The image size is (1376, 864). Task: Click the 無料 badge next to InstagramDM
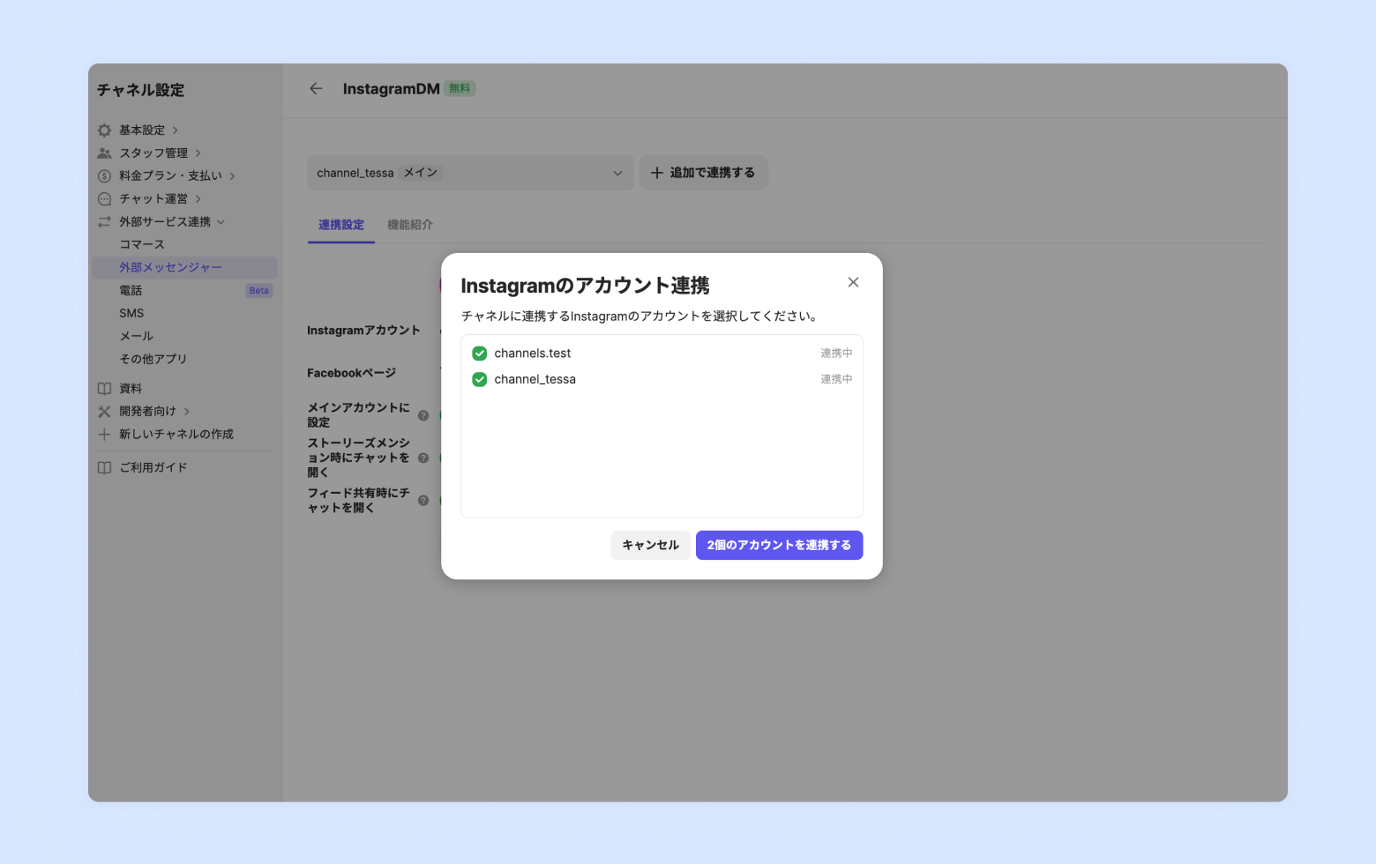[x=460, y=88]
